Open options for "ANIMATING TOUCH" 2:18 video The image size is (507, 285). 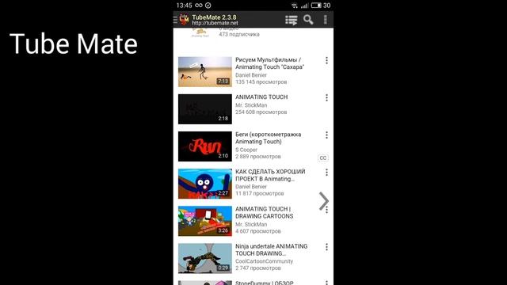click(326, 97)
